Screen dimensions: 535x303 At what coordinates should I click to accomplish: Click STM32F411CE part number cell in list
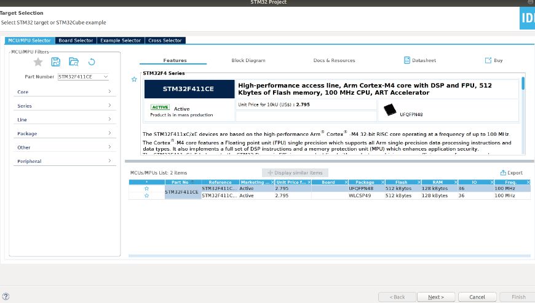[182, 192]
